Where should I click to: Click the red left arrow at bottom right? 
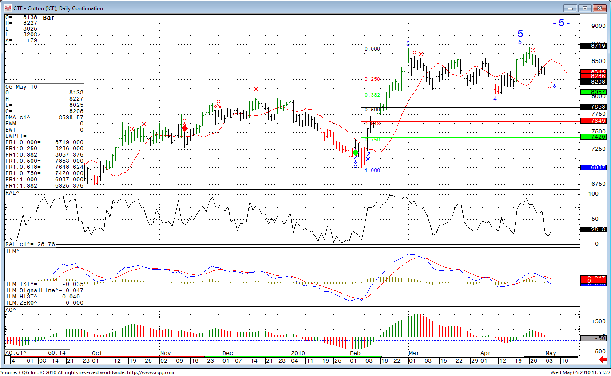[x=603, y=359]
